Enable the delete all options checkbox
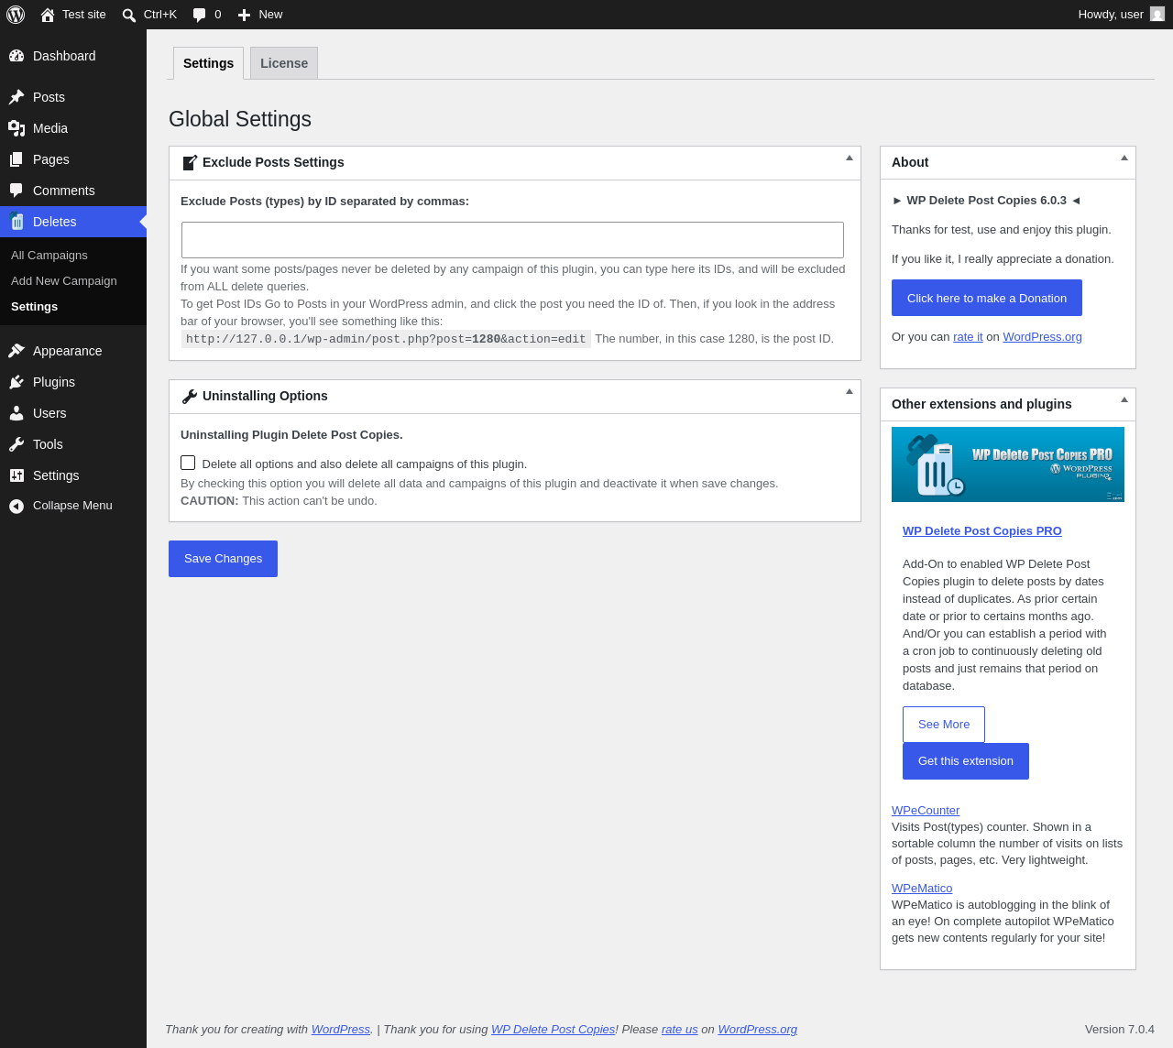1173x1048 pixels. [188, 463]
